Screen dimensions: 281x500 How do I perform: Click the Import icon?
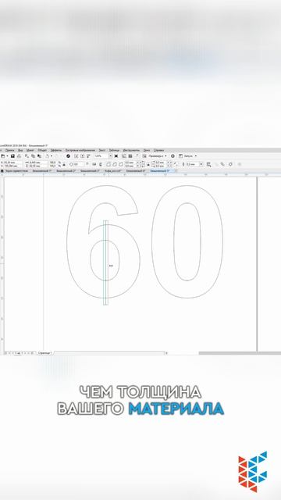pos(76,156)
